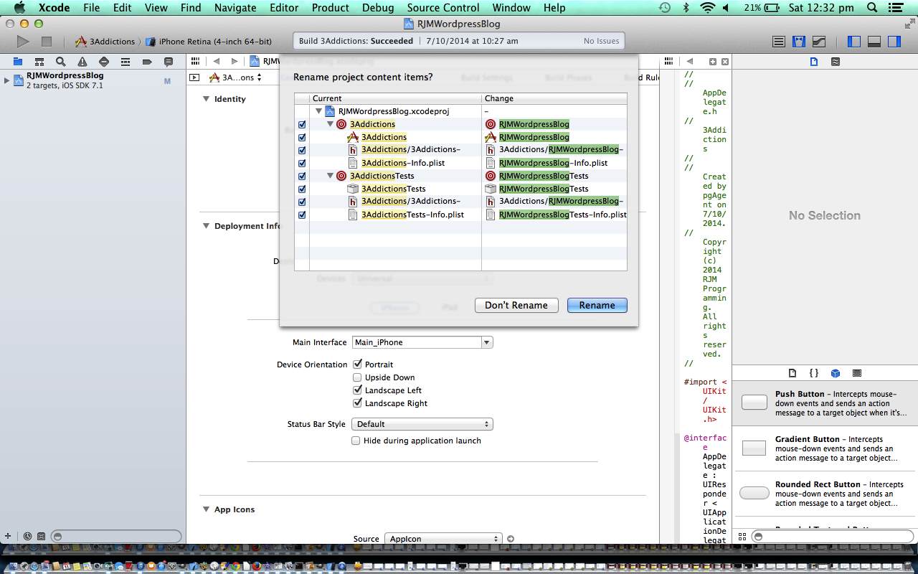Click the Don't Rename button
Screen dimensions: 918x574
(x=516, y=305)
